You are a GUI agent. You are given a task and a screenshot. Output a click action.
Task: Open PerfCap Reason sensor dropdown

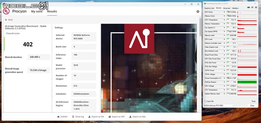(225, 82)
